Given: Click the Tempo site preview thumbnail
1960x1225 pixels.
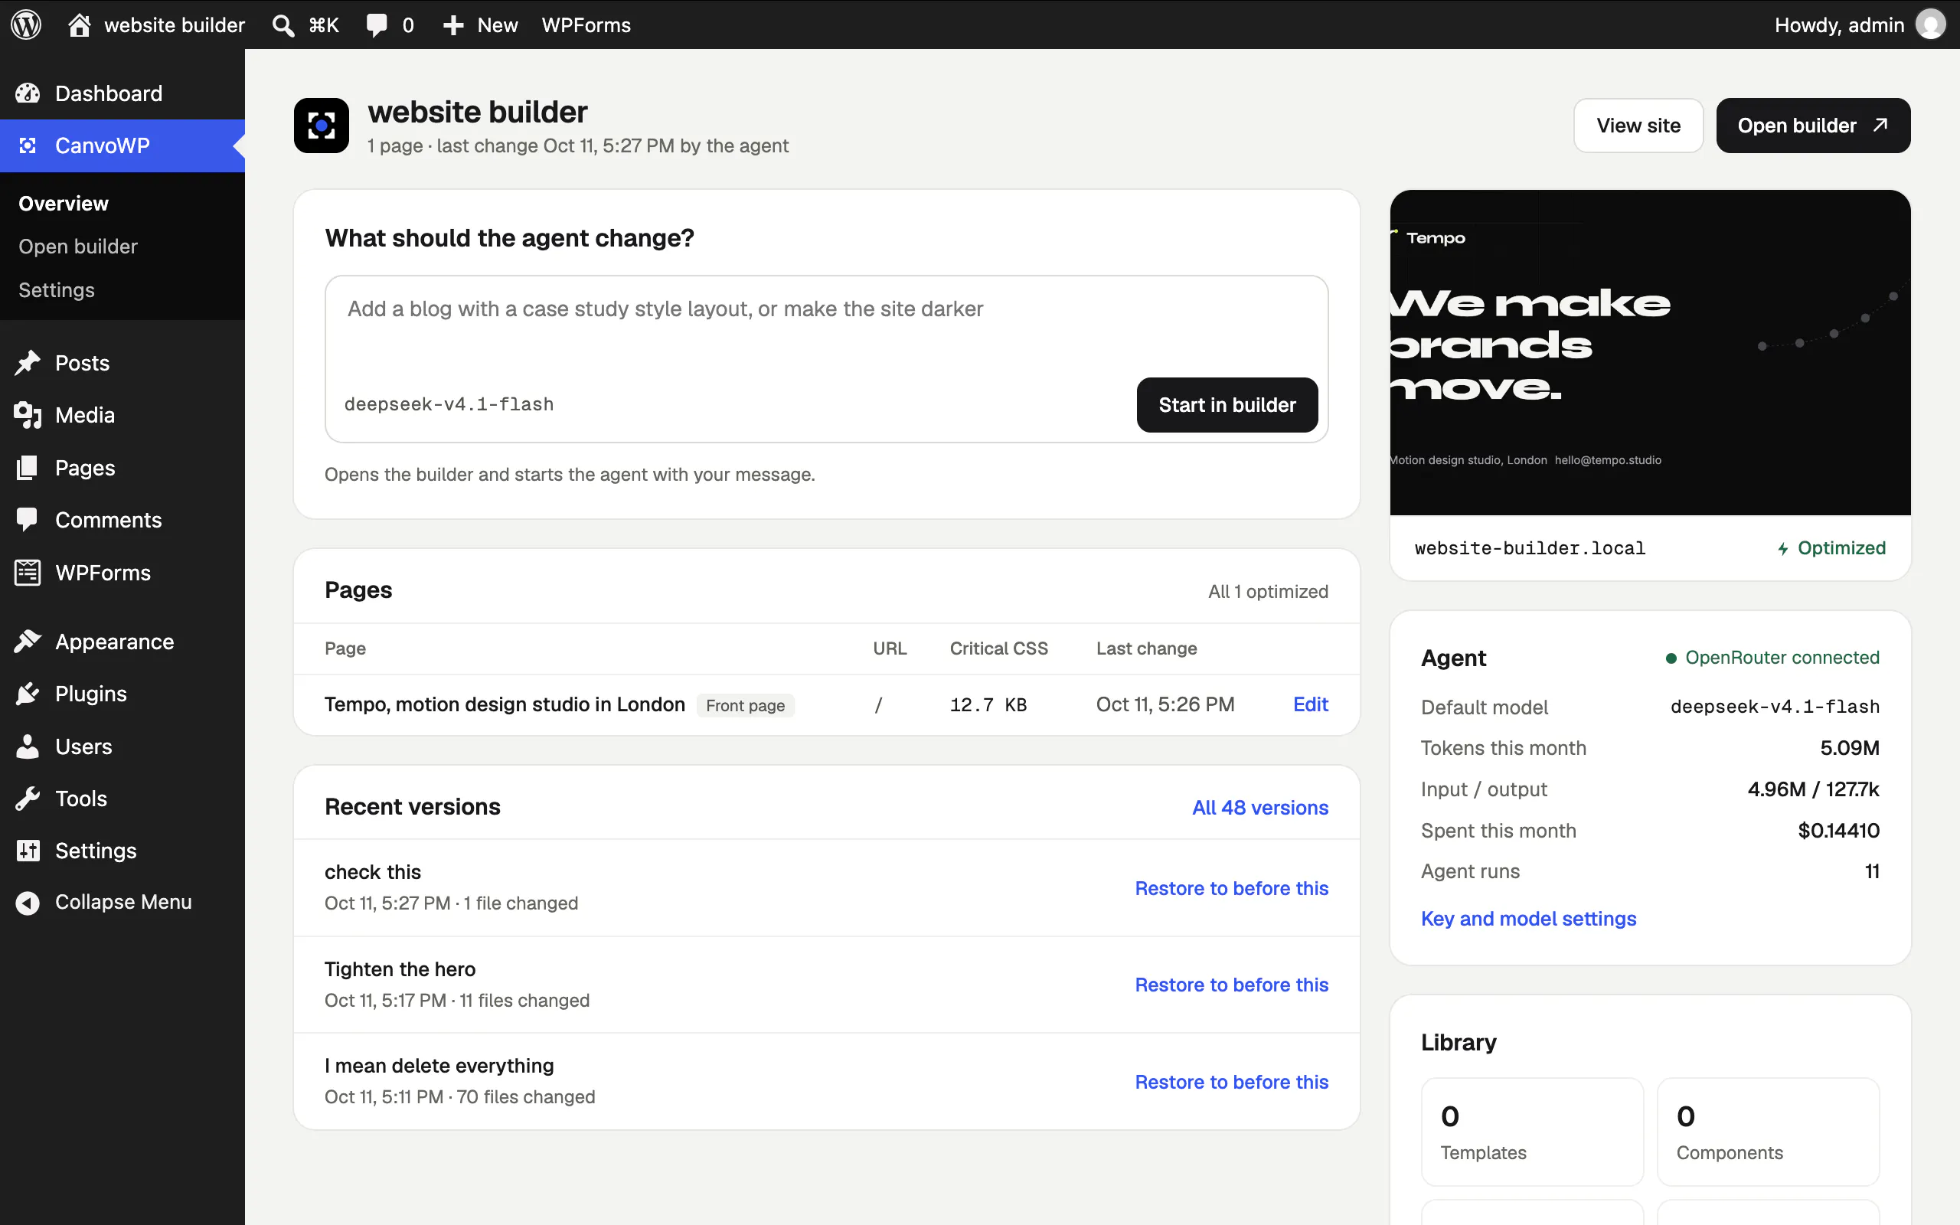Looking at the screenshot, I should point(1650,352).
